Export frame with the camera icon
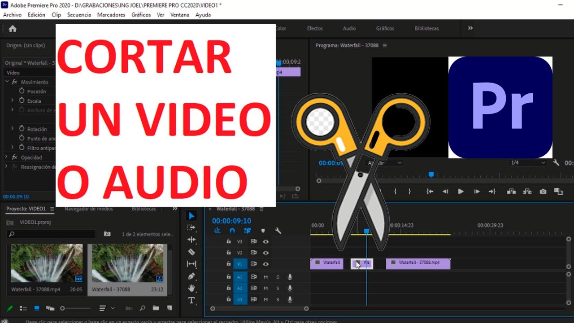The image size is (574, 323). pyautogui.click(x=543, y=192)
